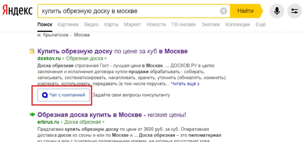Open the Новости tab

156,25
